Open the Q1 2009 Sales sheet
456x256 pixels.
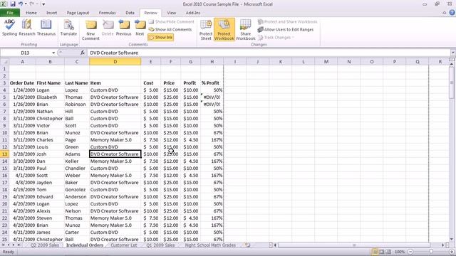(x=160, y=245)
